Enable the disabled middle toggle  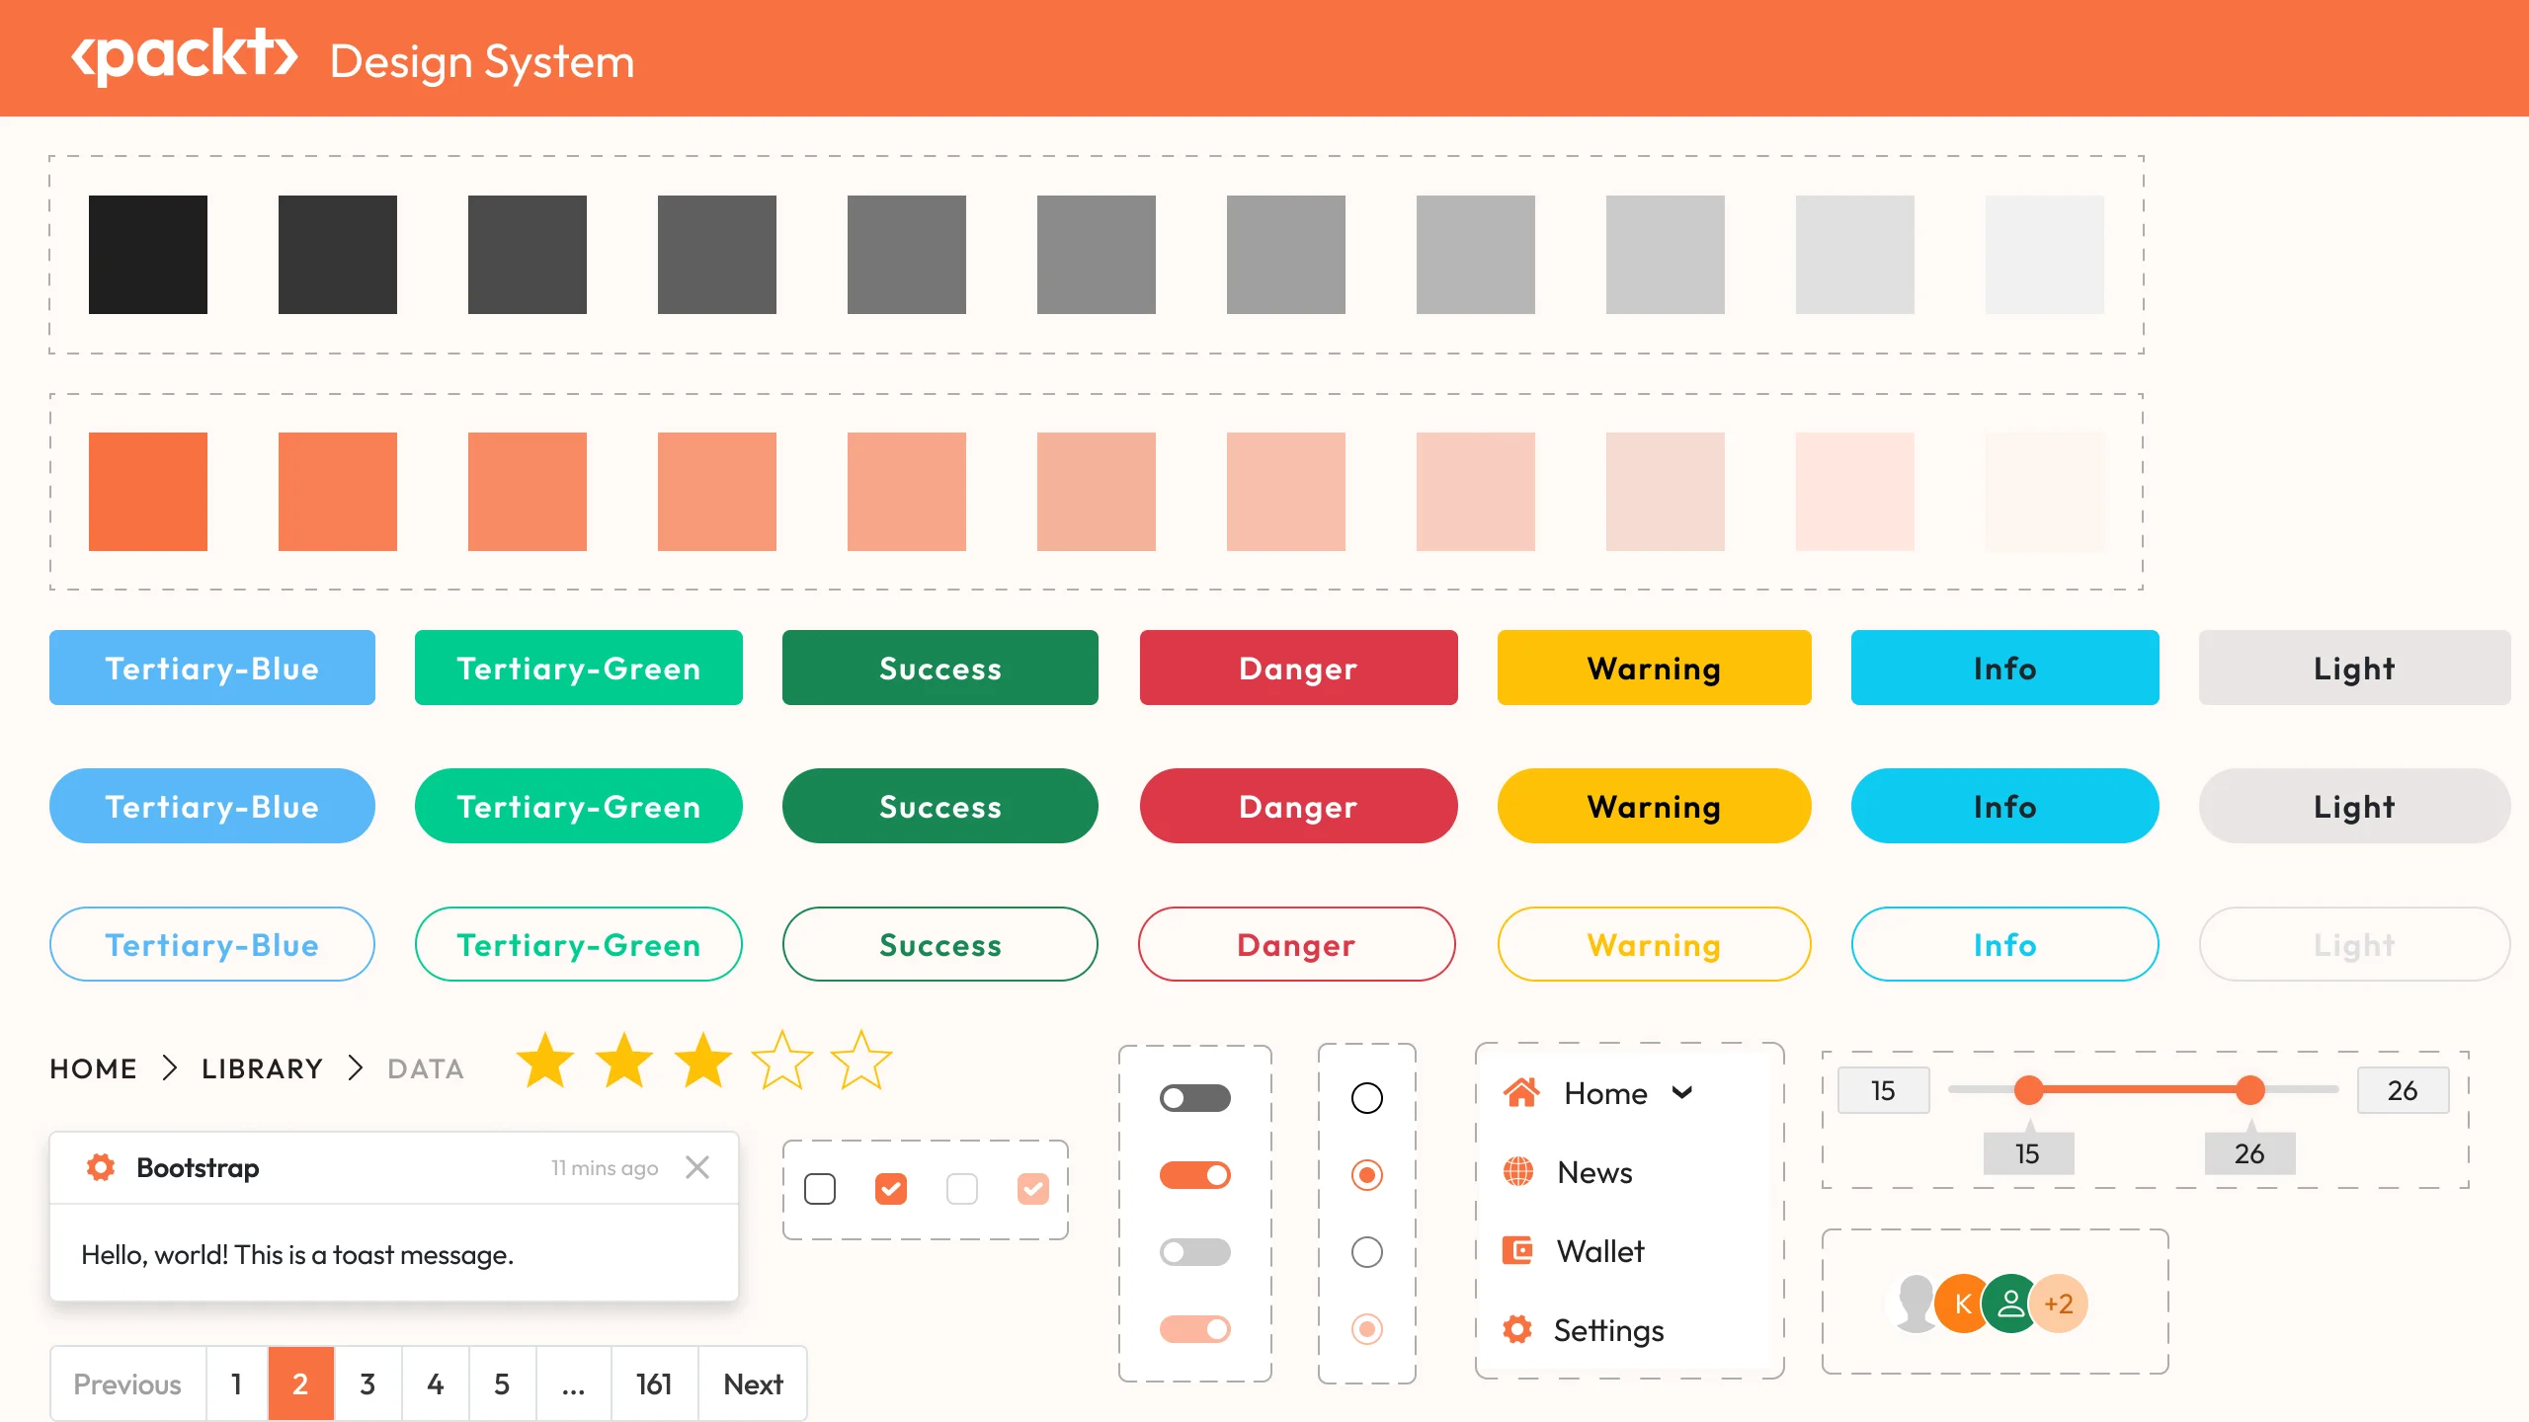click(1193, 1250)
